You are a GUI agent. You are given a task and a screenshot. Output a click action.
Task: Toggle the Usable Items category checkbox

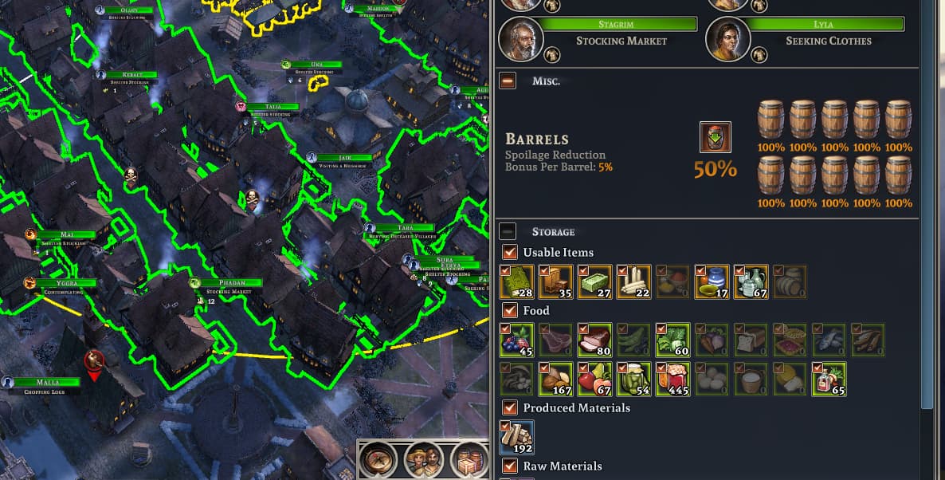[510, 252]
